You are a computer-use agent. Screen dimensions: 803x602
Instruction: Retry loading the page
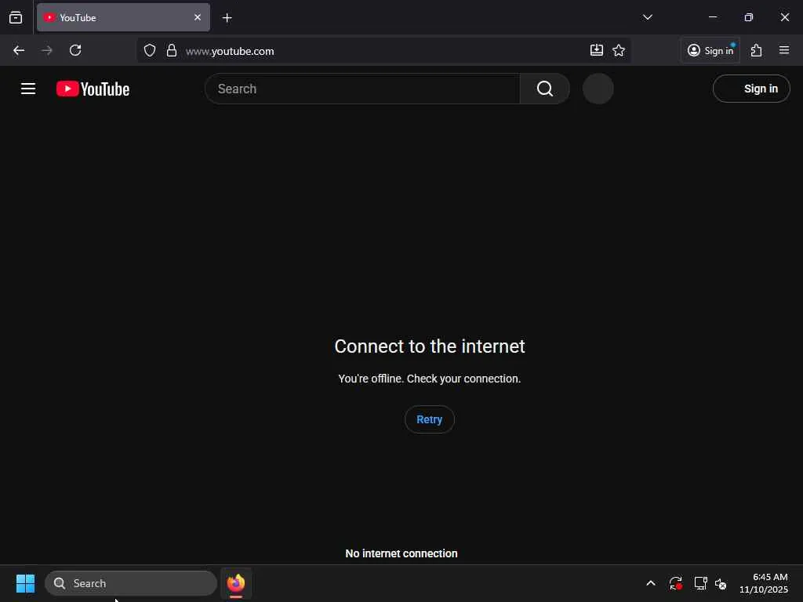pos(429,419)
